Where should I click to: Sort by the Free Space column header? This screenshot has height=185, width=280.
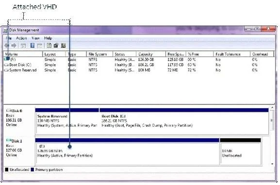(176, 54)
